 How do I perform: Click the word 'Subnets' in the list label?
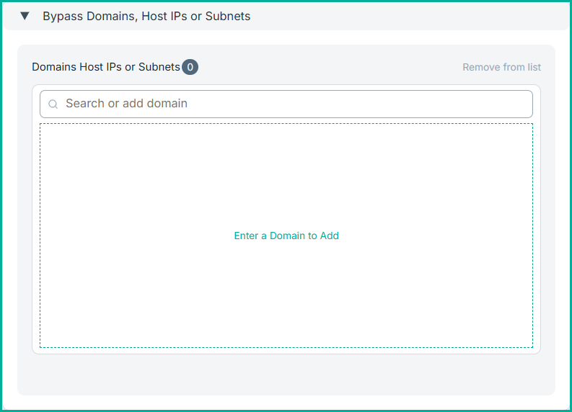(159, 67)
